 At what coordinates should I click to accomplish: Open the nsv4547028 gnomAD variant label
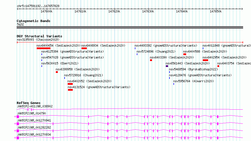72,57
